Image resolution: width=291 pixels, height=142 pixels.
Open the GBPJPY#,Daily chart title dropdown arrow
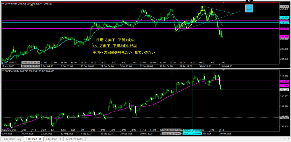pos(3,71)
